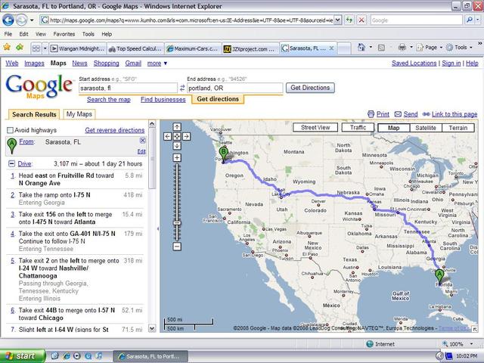Click the browser Forward arrow button
This screenshot has width=484, height=363.
[x=21, y=20]
